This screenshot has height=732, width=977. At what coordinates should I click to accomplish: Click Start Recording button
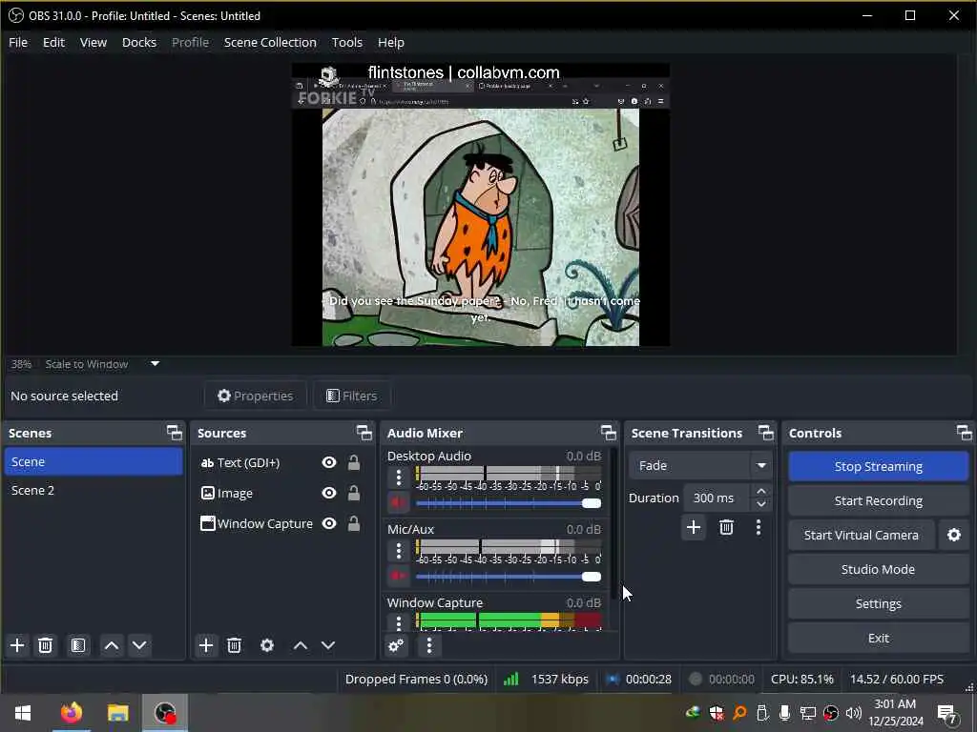879,500
